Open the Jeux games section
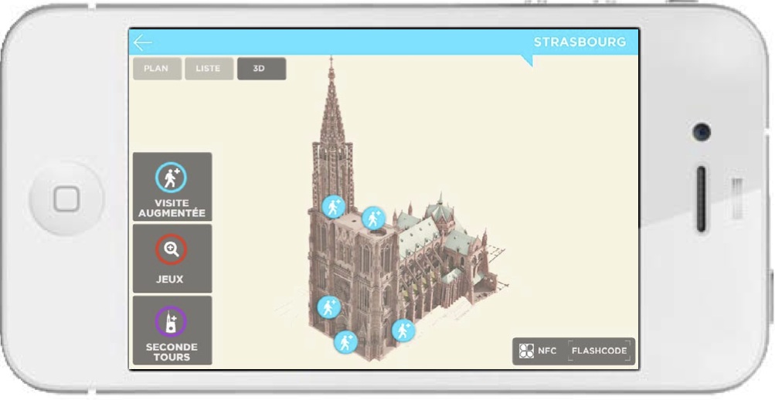The width and height of the screenshot is (775, 400). (x=172, y=258)
